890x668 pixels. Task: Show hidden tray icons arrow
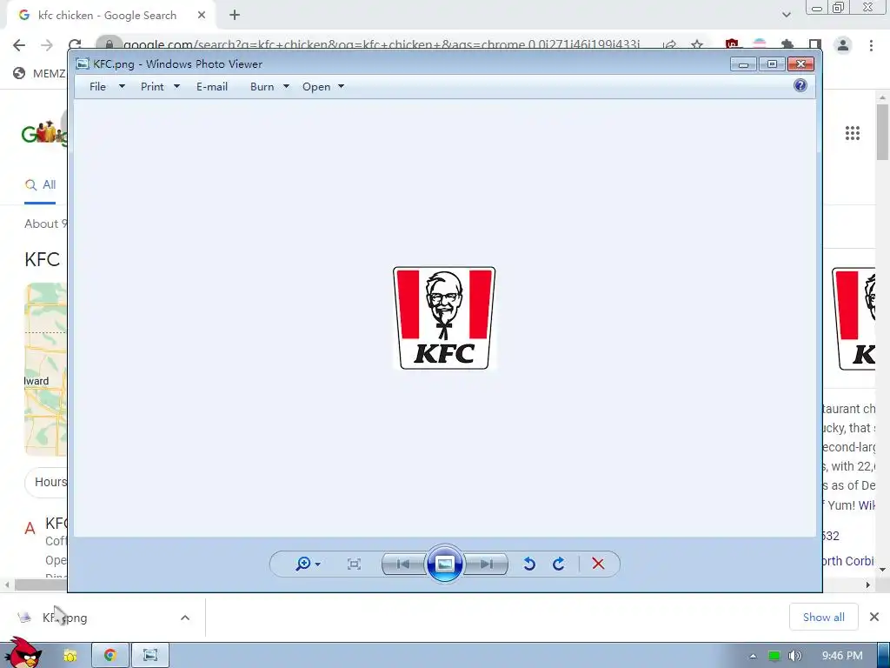[x=754, y=656]
